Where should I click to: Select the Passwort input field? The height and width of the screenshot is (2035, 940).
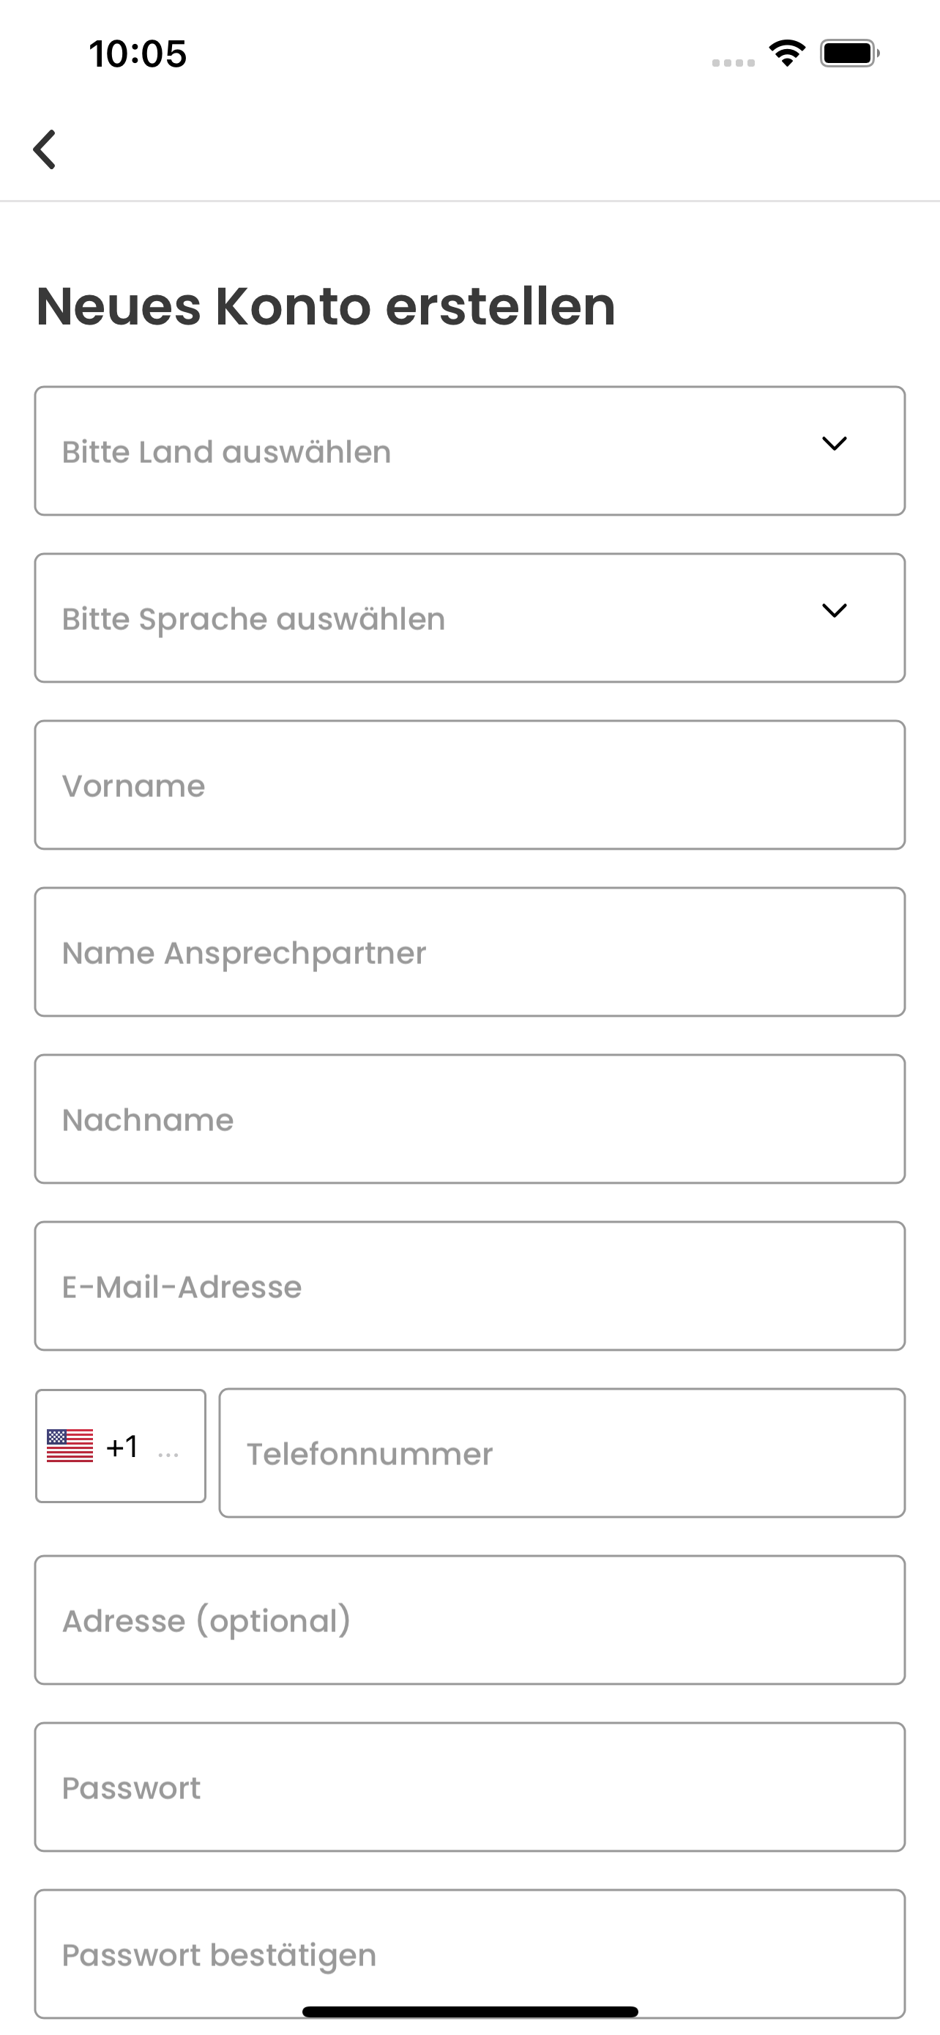469,1787
